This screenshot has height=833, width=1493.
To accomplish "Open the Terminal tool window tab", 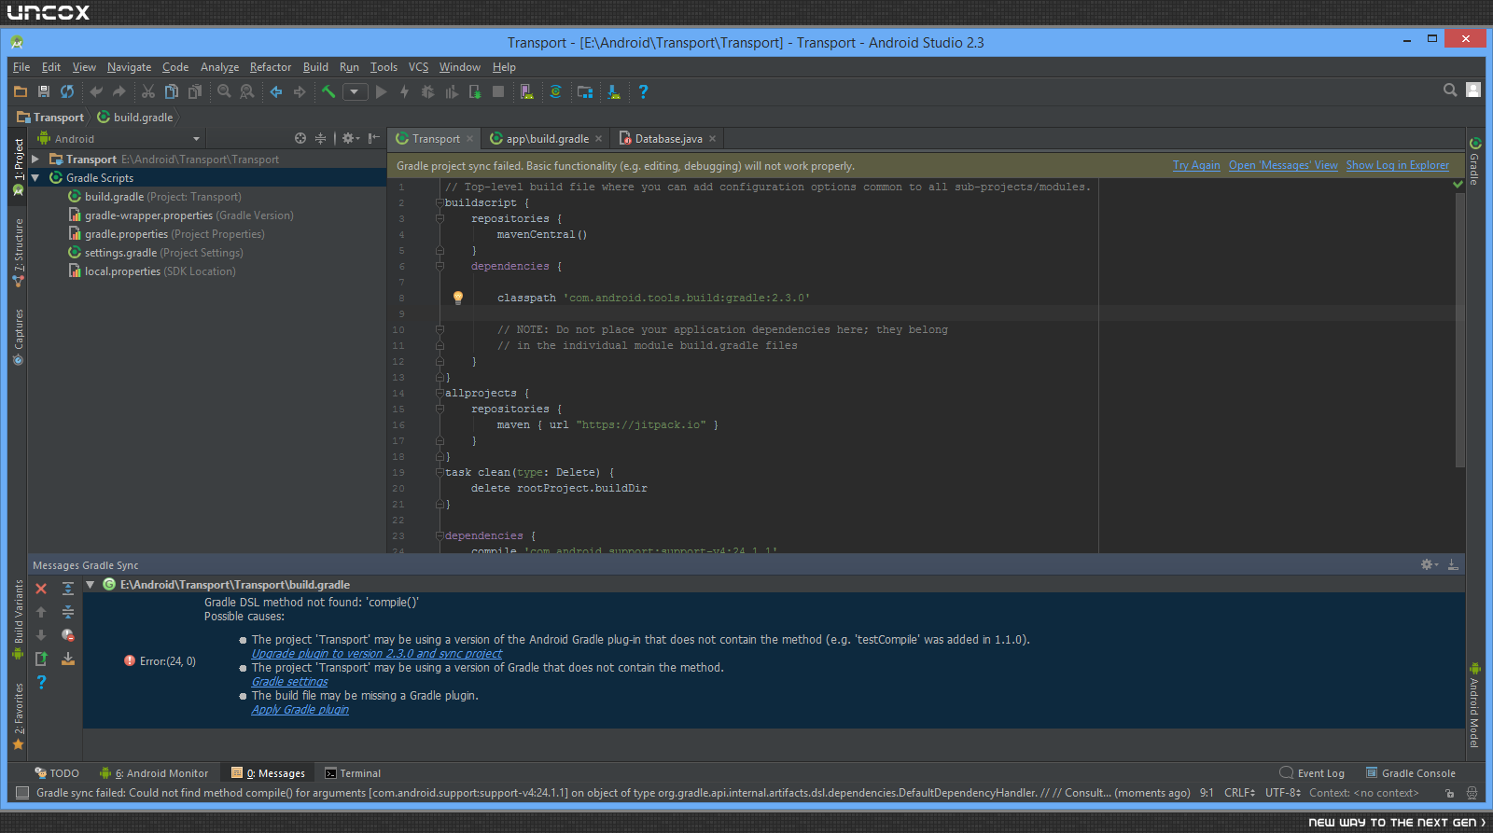I will click(353, 773).
